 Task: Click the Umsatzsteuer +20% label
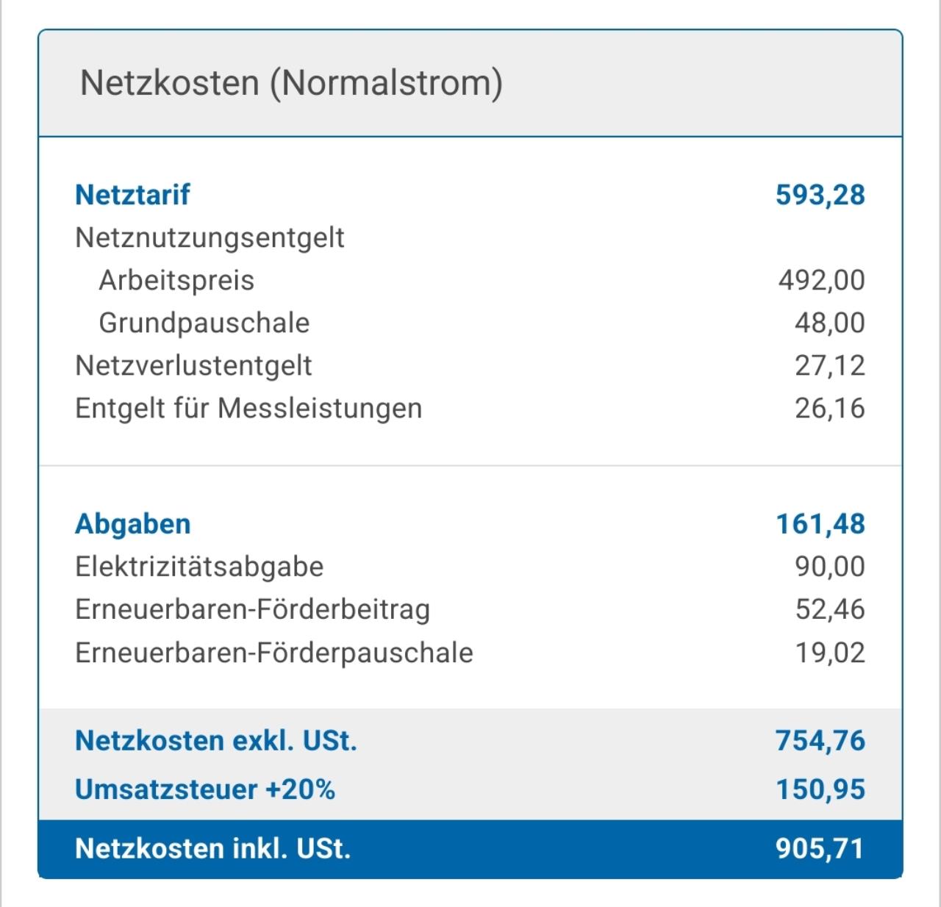[205, 789]
